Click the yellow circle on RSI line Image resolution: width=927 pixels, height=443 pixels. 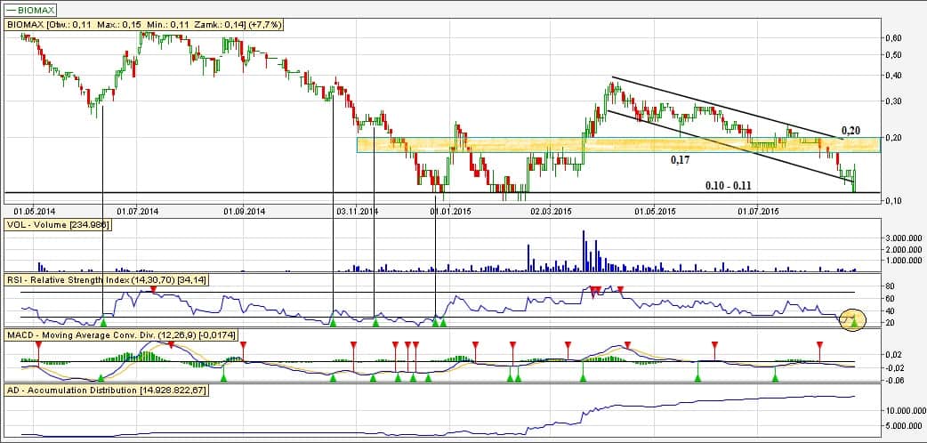pos(853,318)
